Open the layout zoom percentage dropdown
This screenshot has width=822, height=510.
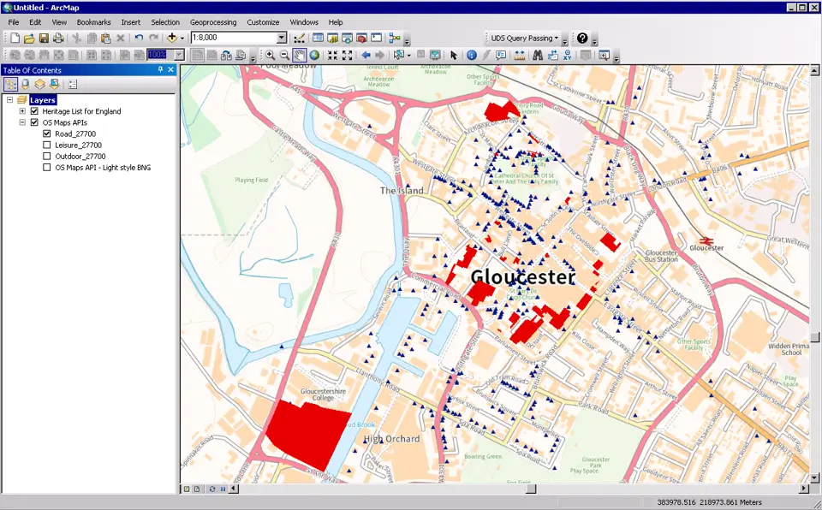pyautogui.click(x=179, y=55)
